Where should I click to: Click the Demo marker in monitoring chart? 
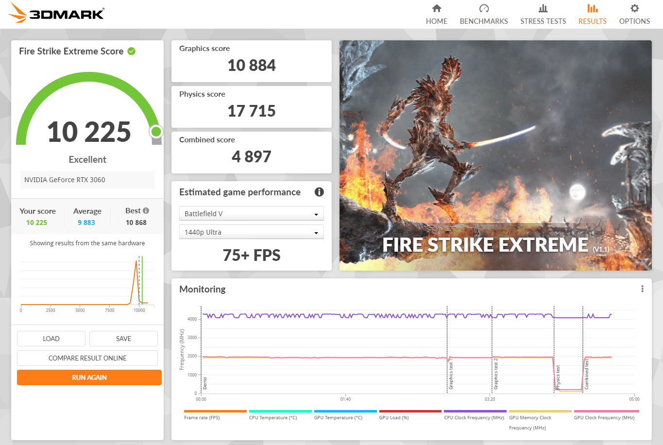pyautogui.click(x=205, y=383)
